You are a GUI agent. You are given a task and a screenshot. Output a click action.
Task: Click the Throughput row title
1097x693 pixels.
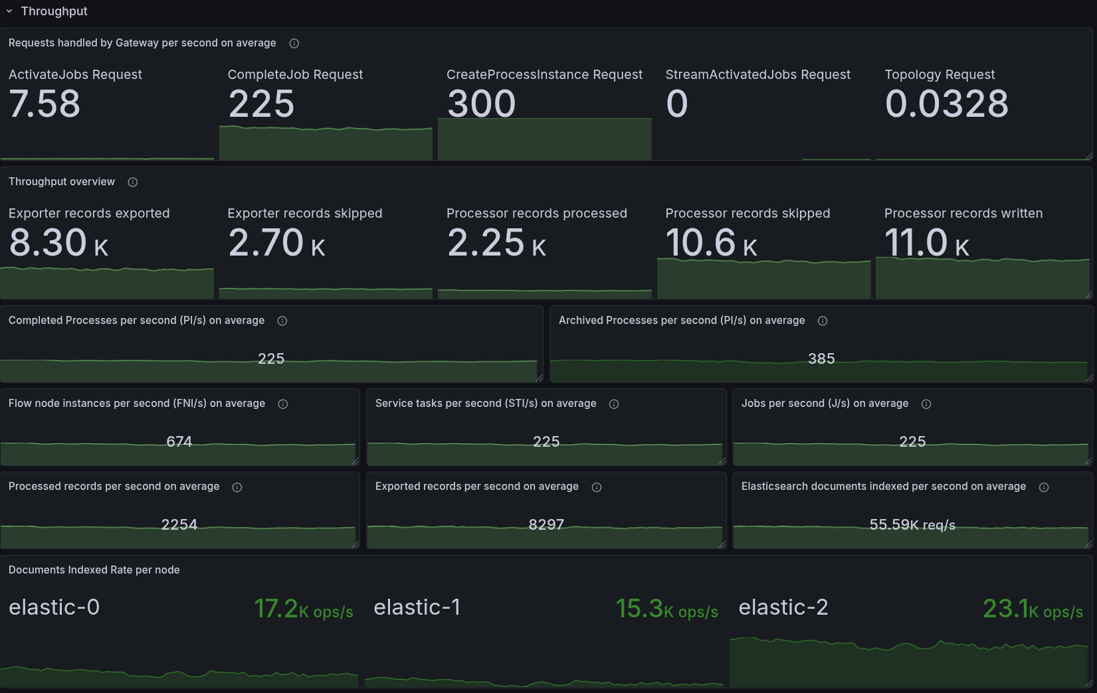click(54, 11)
